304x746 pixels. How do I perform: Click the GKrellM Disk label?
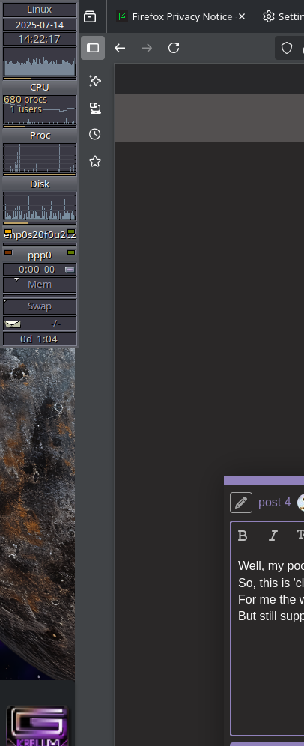click(40, 184)
